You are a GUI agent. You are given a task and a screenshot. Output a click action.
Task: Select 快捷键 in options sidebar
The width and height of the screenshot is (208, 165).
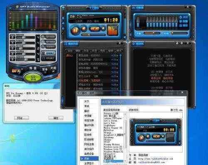[x=88, y=116]
